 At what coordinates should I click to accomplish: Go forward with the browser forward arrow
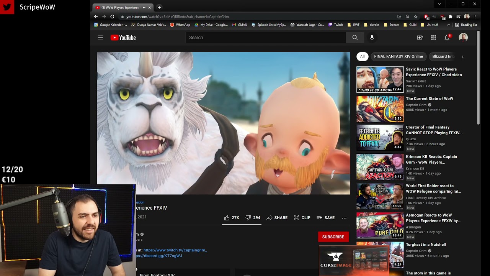click(x=104, y=16)
